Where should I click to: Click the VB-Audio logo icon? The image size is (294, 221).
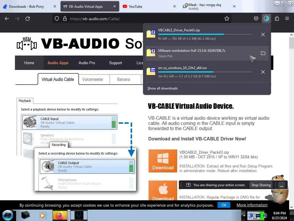pyautogui.click(x=27, y=43)
